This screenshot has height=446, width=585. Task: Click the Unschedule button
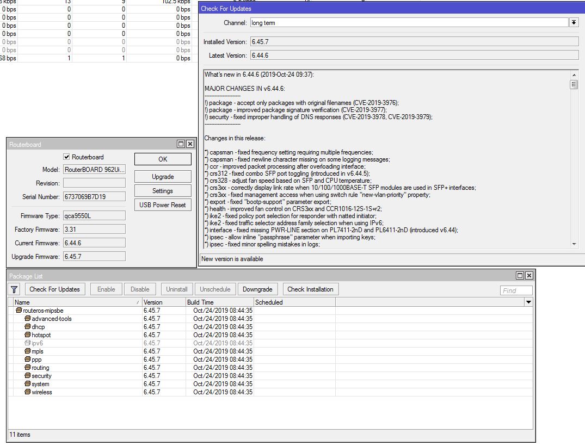pos(215,289)
